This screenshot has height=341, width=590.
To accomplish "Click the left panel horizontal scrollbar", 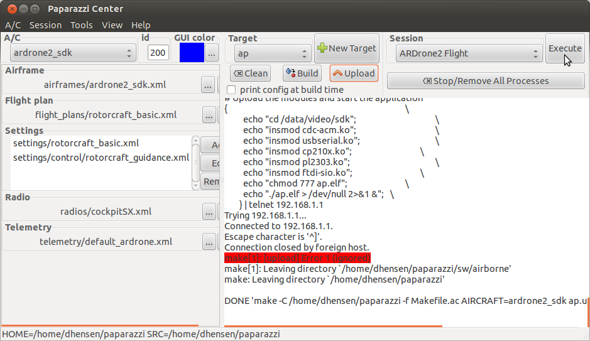I will [x=100, y=325].
